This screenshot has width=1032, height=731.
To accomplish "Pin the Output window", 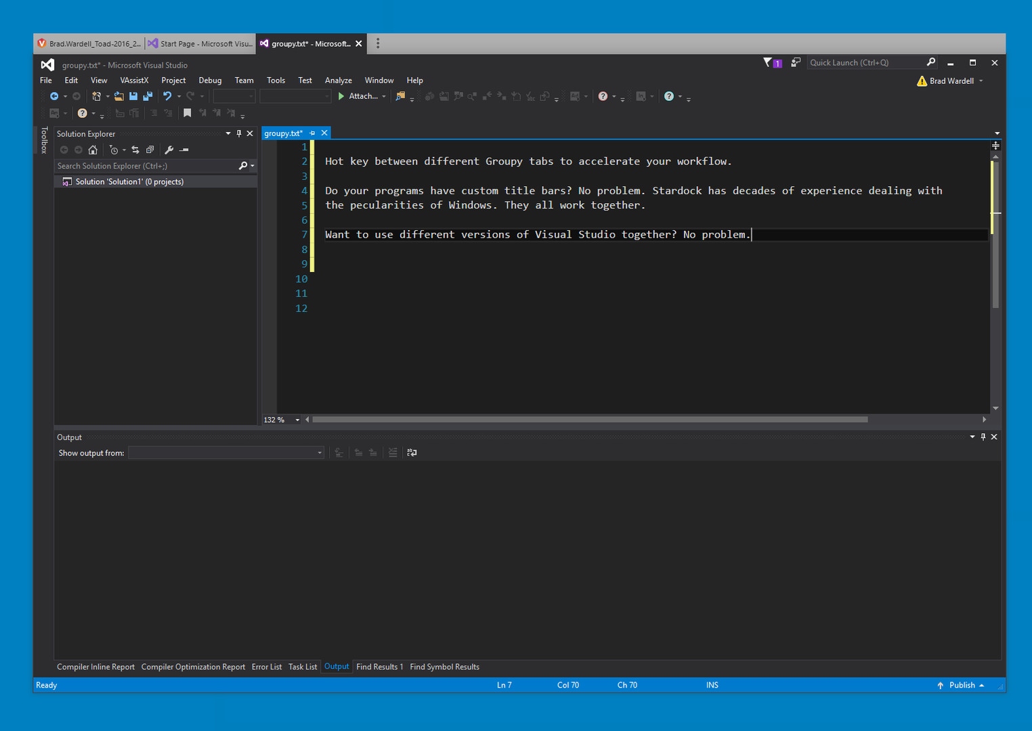I will (983, 437).
